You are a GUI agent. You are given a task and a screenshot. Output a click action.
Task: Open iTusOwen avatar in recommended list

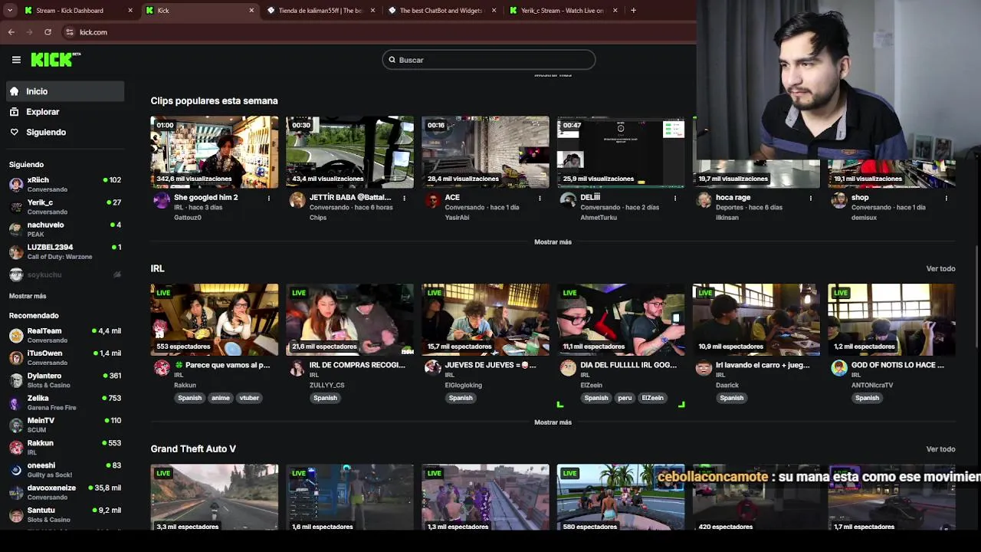(x=16, y=357)
